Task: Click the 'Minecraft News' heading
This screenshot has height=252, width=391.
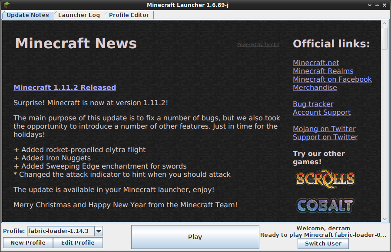Action: tap(76, 43)
